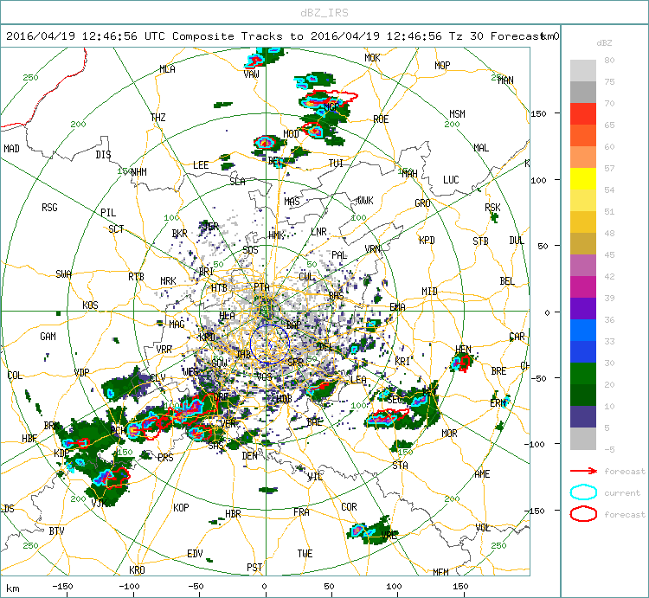Select the VJK station label

coord(99,503)
